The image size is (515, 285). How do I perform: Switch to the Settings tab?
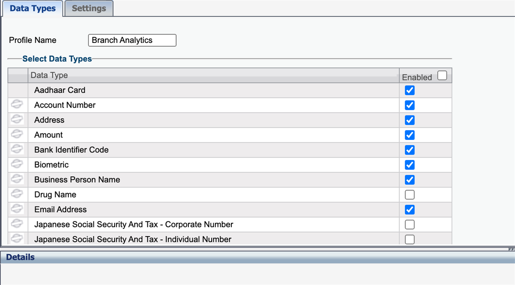click(89, 8)
